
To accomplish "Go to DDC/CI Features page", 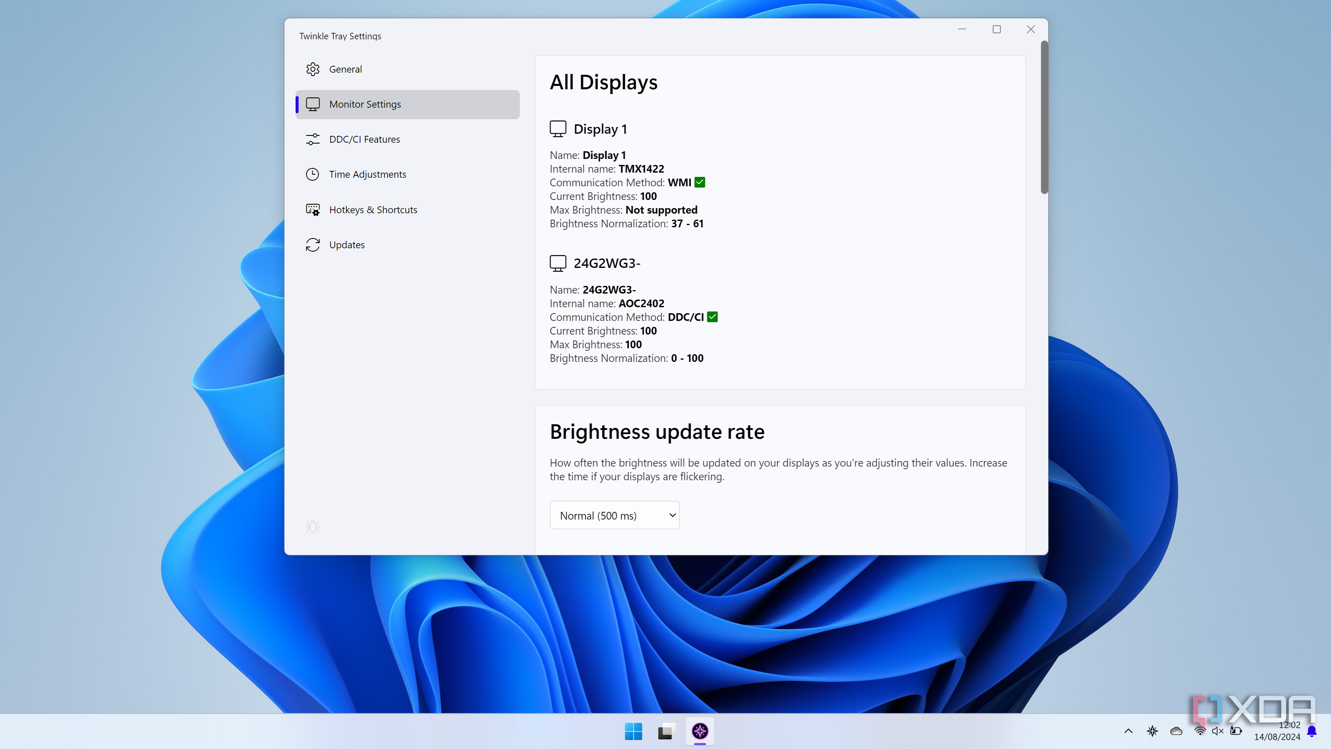I will tap(407, 140).
